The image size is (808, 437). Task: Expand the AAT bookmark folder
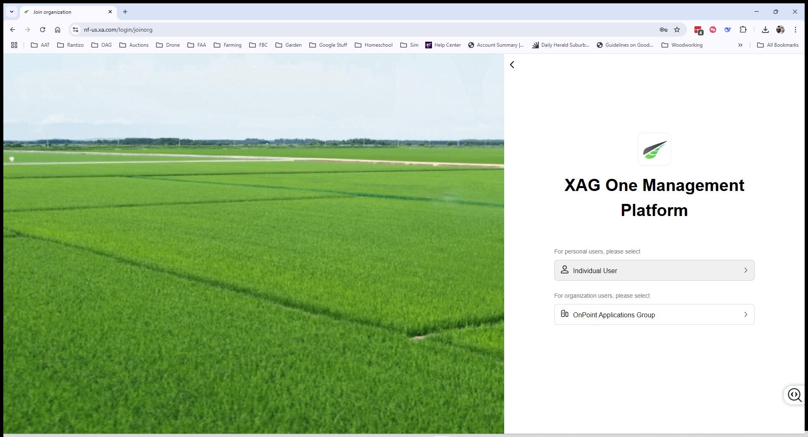(x=40, y=45)
